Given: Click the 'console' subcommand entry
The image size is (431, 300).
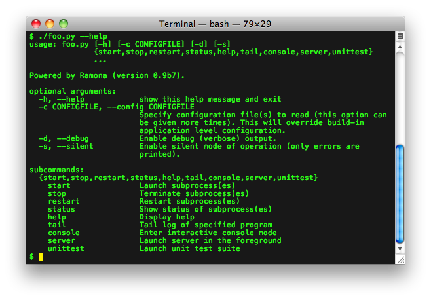Looking at the screenshot, I should pyautogui.click(x=64, y=233).
